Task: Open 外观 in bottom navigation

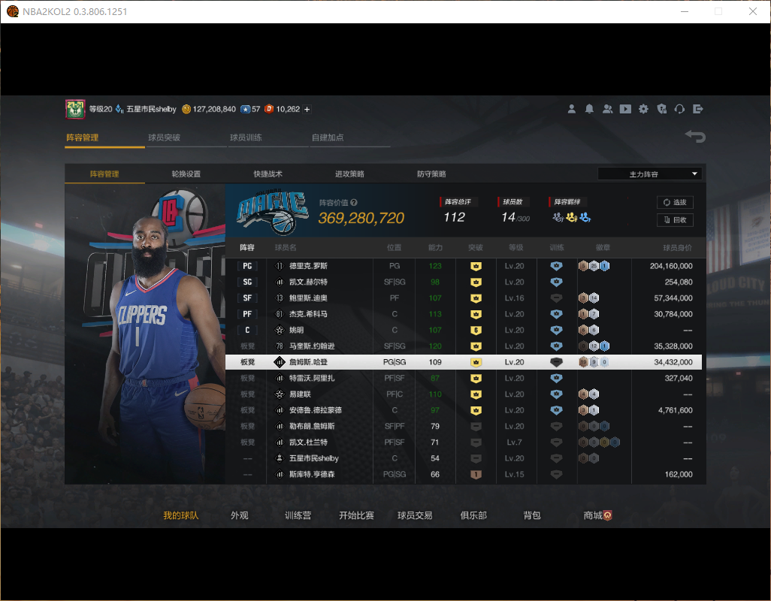Action: (x=240, y=515)
